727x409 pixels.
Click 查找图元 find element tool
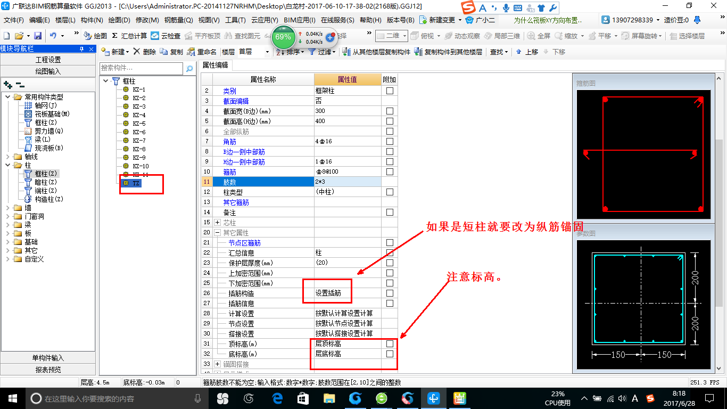tap(243, 36)
